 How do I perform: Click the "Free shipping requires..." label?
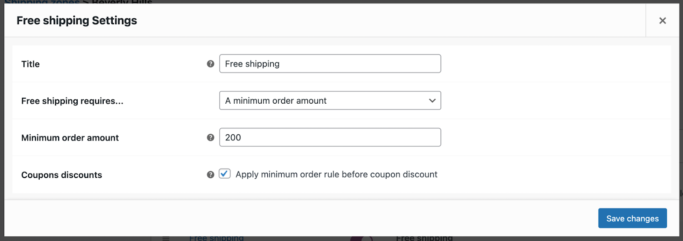72,101
